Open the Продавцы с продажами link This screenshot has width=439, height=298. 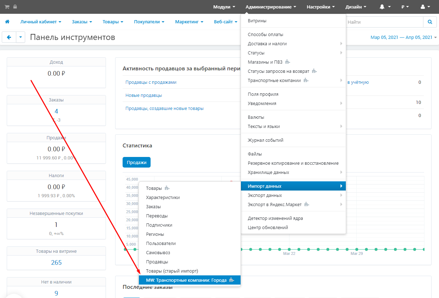[x=151, y=82]
